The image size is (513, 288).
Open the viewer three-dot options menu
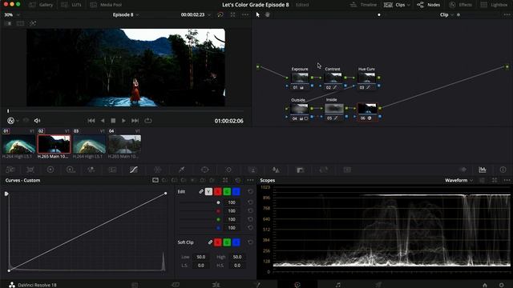(245, 14)
